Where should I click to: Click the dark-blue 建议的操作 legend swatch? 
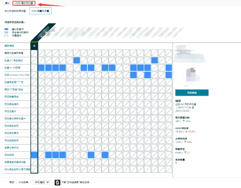[6, 29]
